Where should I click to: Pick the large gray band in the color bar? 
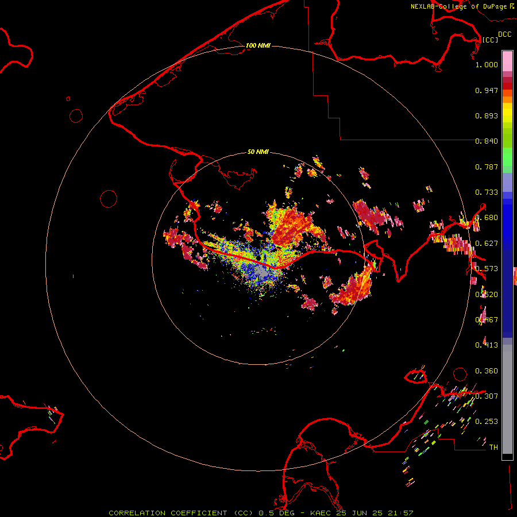click(x=507, y=399)
